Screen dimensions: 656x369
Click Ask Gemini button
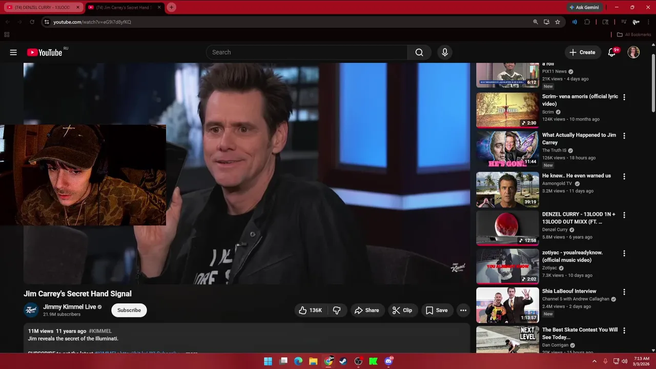point(584,7)
